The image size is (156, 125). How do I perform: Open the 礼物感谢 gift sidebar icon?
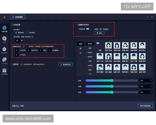pos(4,71)
